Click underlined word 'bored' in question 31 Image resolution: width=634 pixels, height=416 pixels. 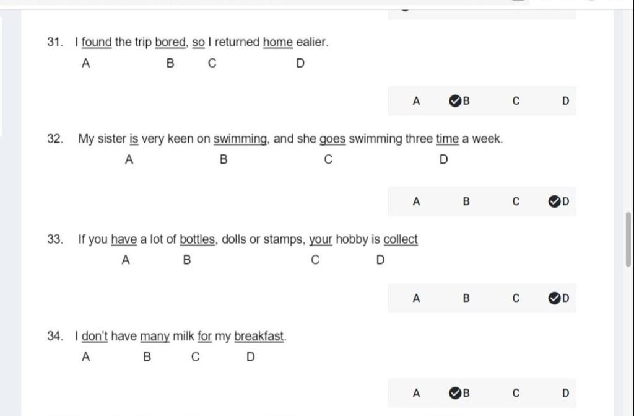point(170,42)
